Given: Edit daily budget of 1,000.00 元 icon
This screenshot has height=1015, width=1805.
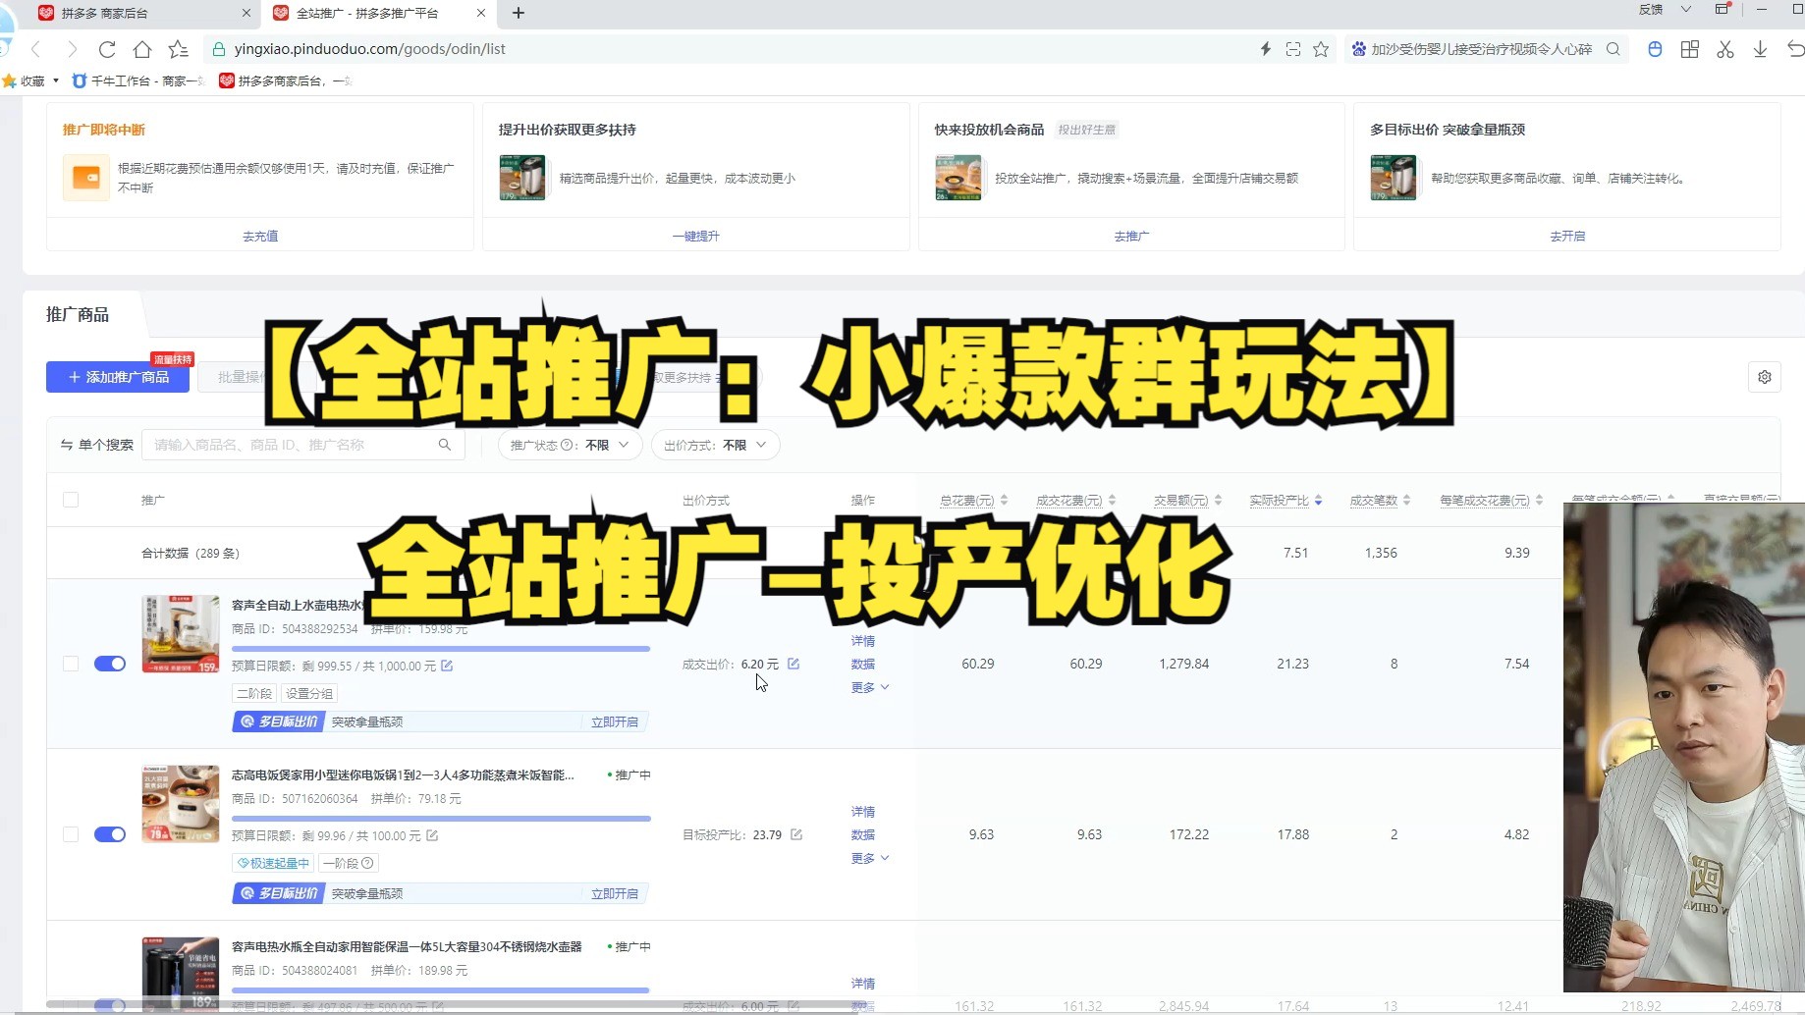Looking at the screenshot, I should 447,666.
